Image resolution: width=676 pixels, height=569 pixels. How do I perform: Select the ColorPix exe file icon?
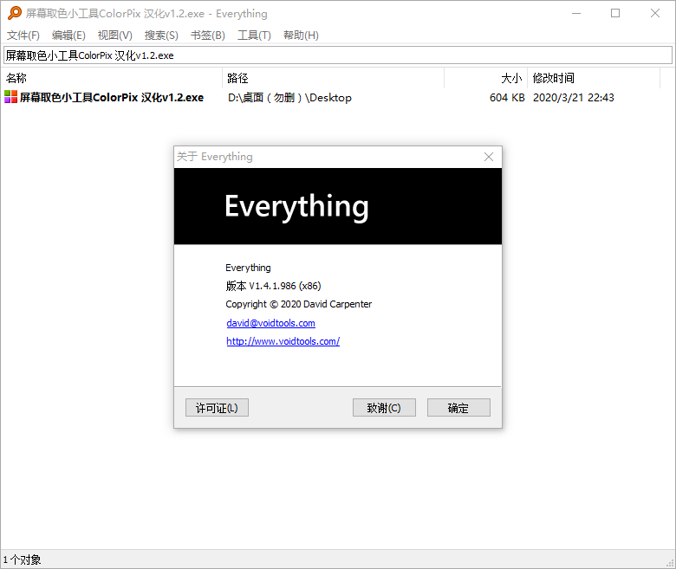click(x=10, y=97)
